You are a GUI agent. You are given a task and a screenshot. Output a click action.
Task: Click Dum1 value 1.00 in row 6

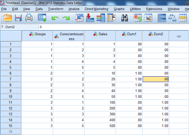point(129,73)
